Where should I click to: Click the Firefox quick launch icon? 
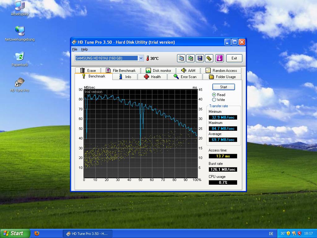37,233
